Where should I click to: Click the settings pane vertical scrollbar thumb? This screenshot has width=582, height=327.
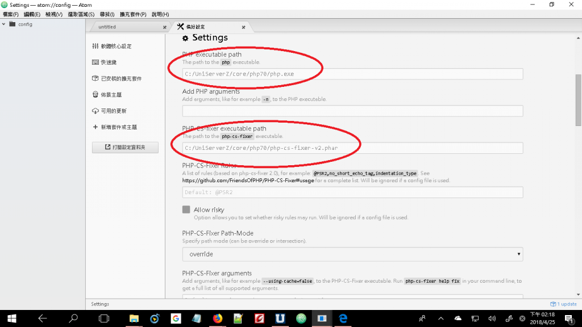click(x=578, y=100)
